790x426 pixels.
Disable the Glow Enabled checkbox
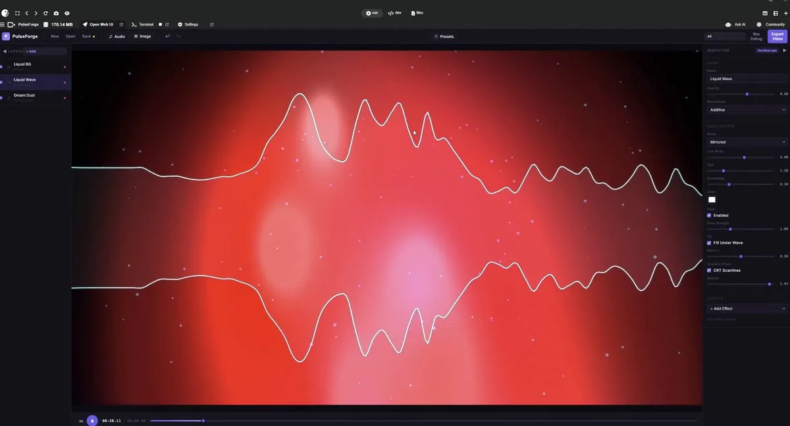click(x=709, y=216)
